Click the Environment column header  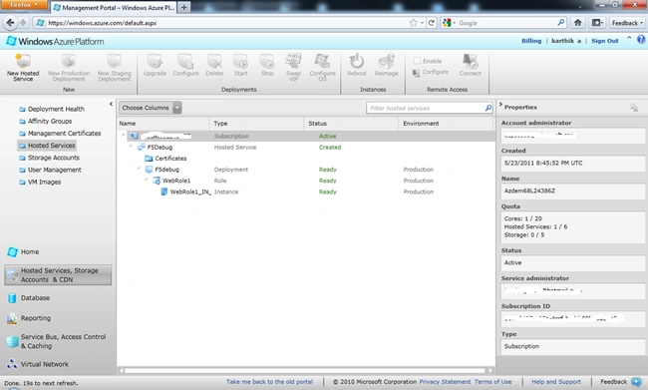click(x=446, y=124)
